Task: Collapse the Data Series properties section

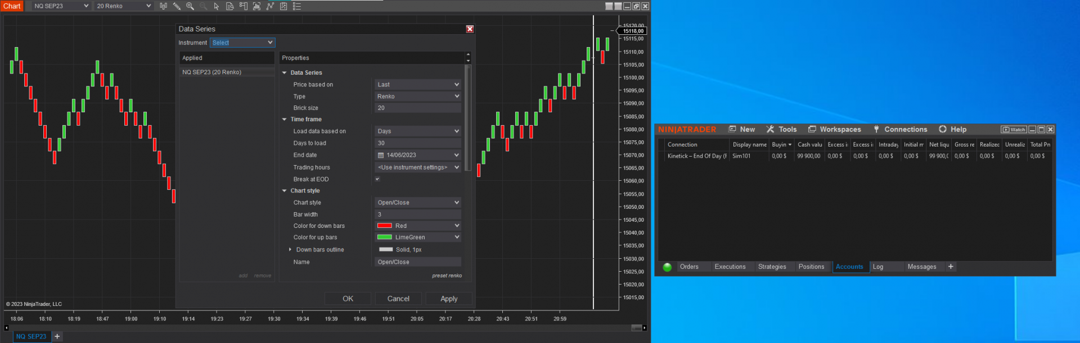Action: 285,73
